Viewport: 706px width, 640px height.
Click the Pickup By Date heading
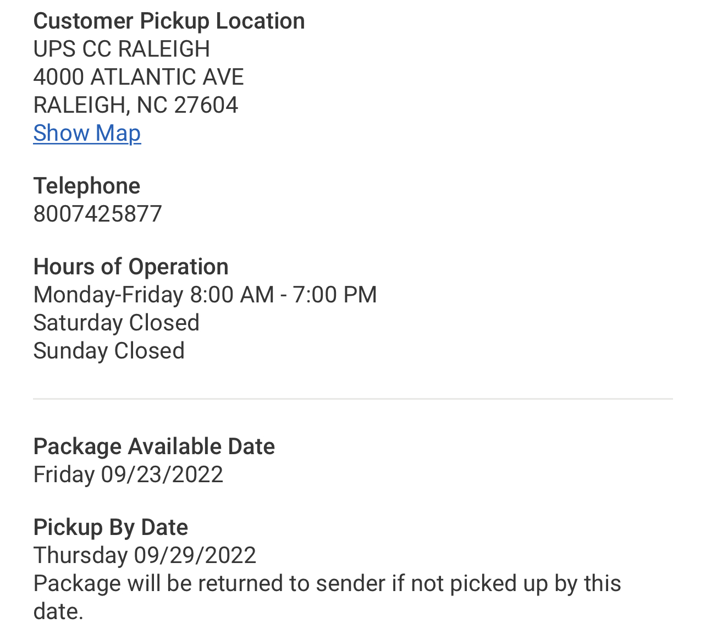pyautogui.click(x=111, y=527)
